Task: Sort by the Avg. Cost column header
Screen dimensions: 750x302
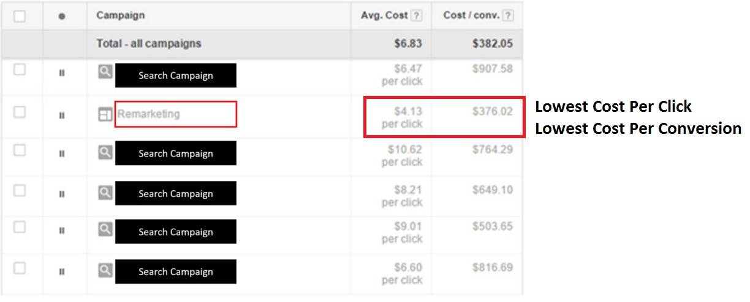Action: click(380, 16)
